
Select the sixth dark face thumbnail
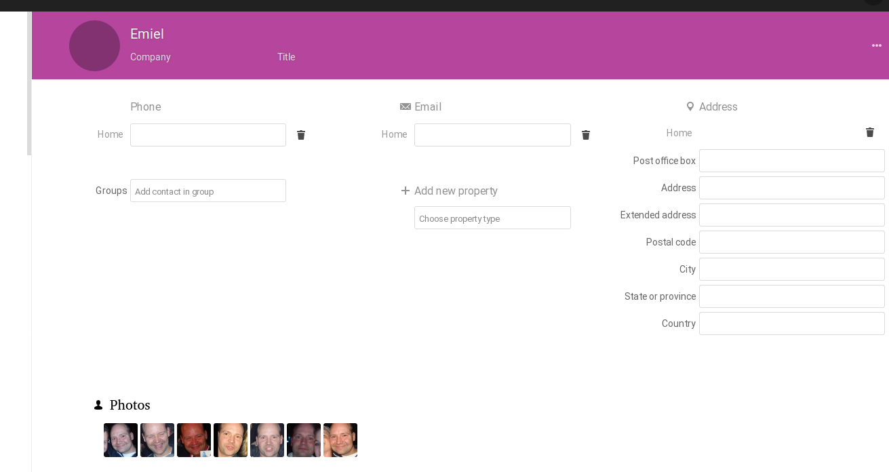(x=304, y=440)
